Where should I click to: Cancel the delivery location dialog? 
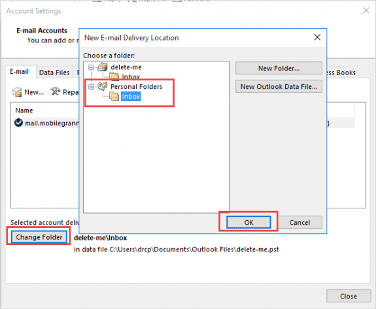[299, 222]
